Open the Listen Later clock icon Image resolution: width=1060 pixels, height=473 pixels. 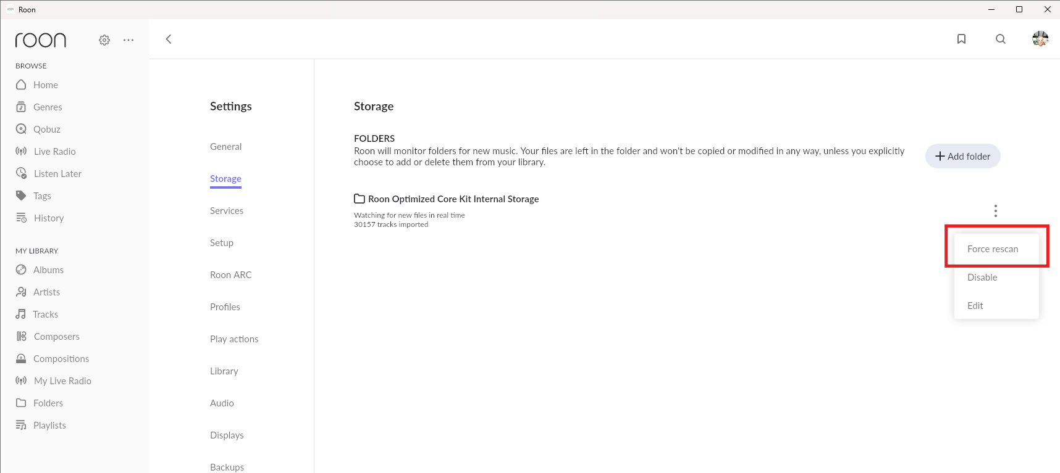(x=21, y=173)
